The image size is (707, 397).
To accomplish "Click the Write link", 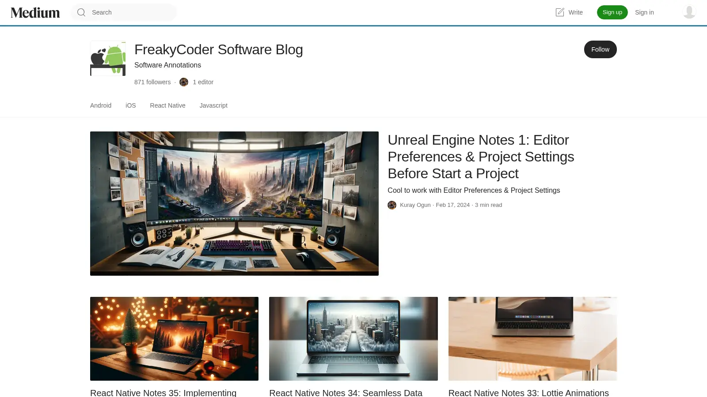I will (x=576, y=12).
